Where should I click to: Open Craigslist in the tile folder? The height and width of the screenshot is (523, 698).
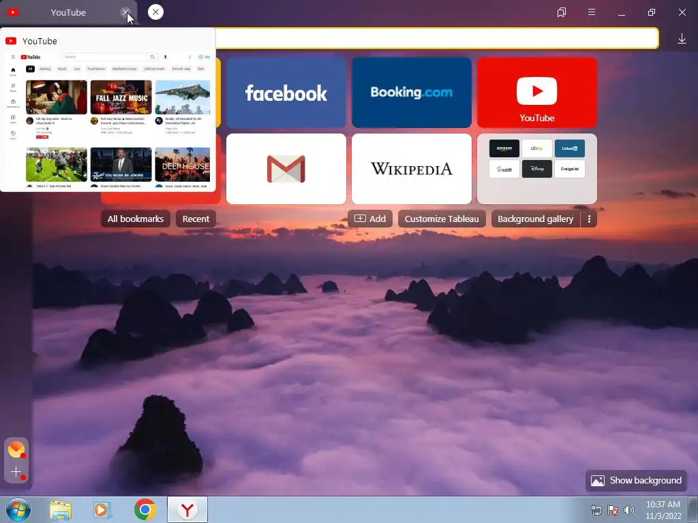[x=570, y=169]
